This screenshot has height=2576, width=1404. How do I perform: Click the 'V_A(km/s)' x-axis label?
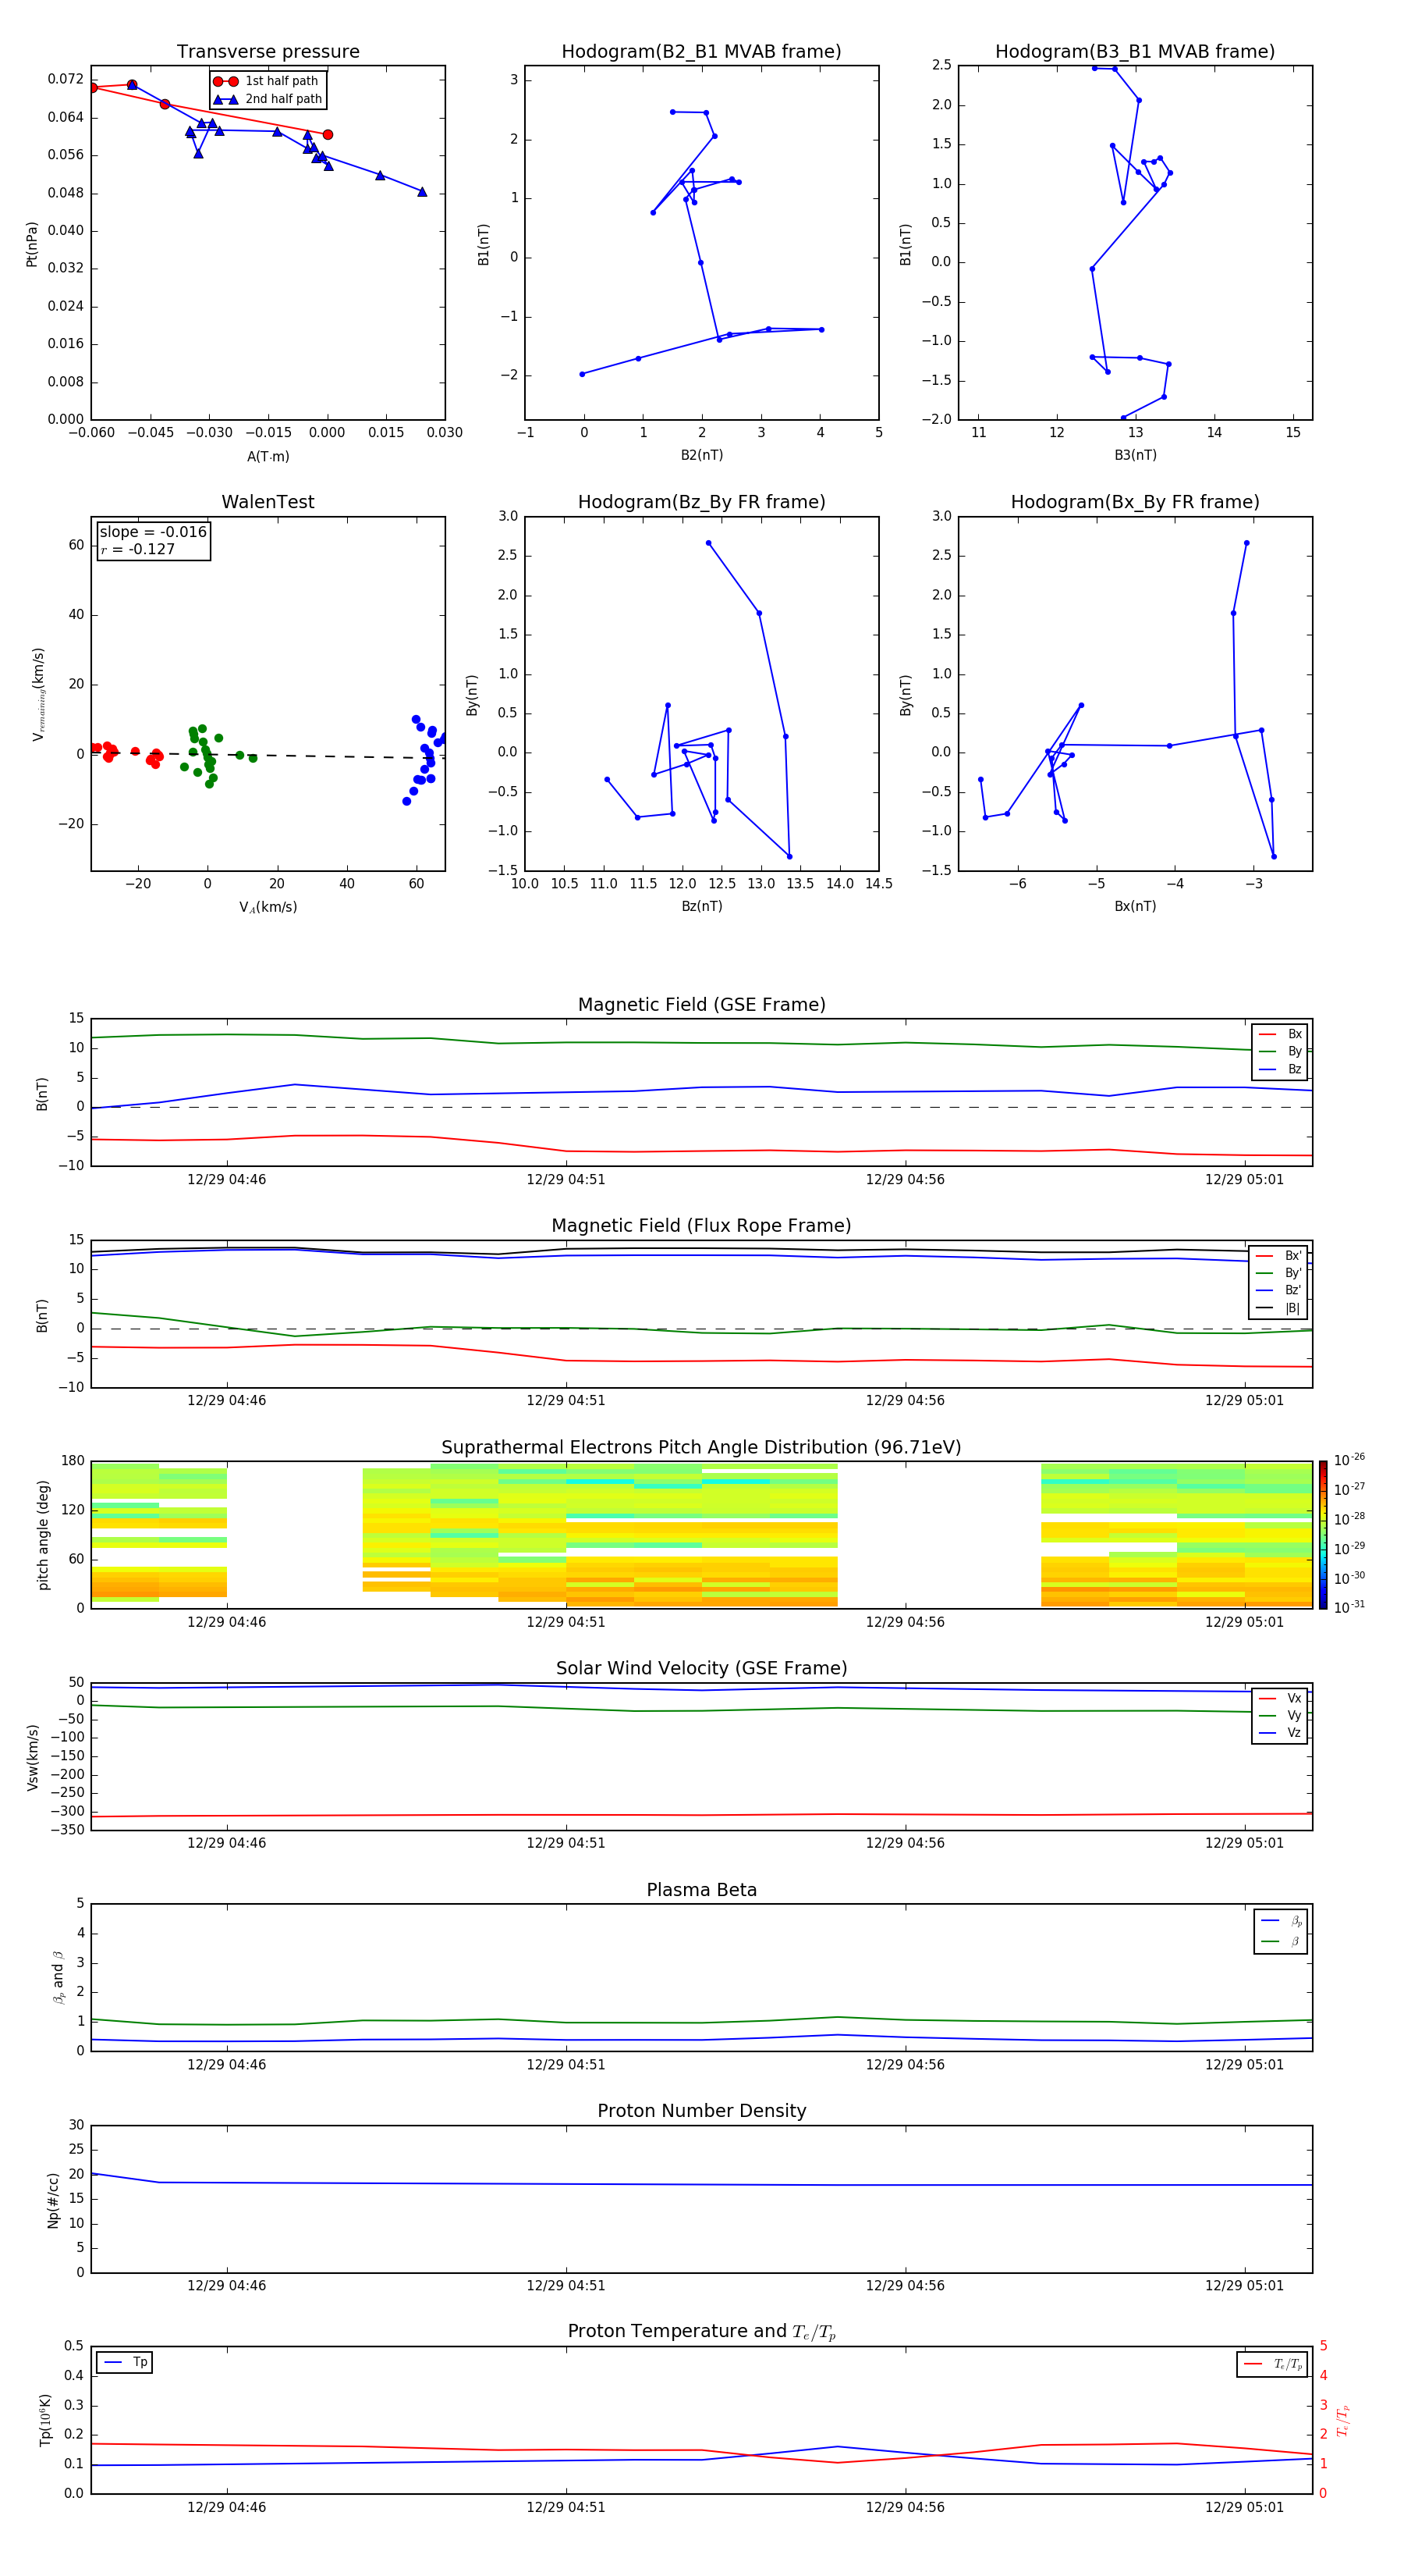coord(268,908)
